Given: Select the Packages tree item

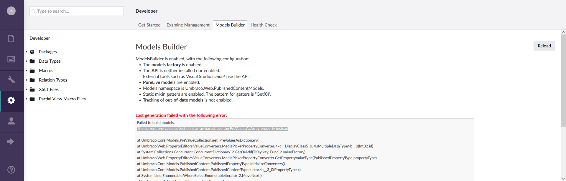Looking at the screenshot, I should coord(48,52).
